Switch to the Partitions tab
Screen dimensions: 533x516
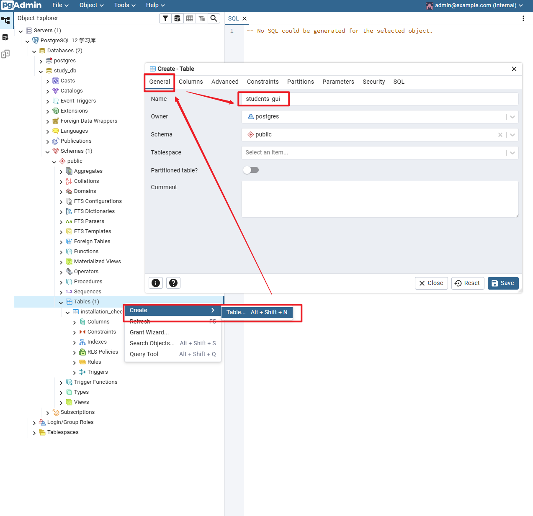(x=301, y=82)
